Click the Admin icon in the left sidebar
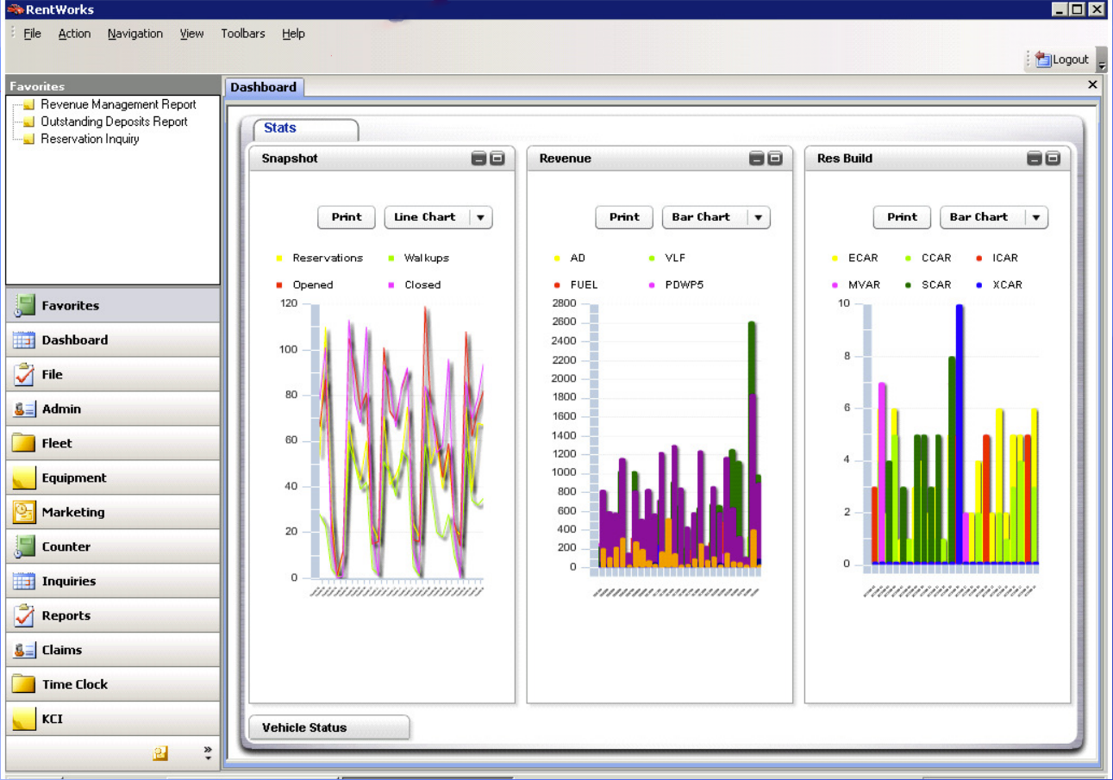The image size is (1113, 780). click(x=24, y=409)
